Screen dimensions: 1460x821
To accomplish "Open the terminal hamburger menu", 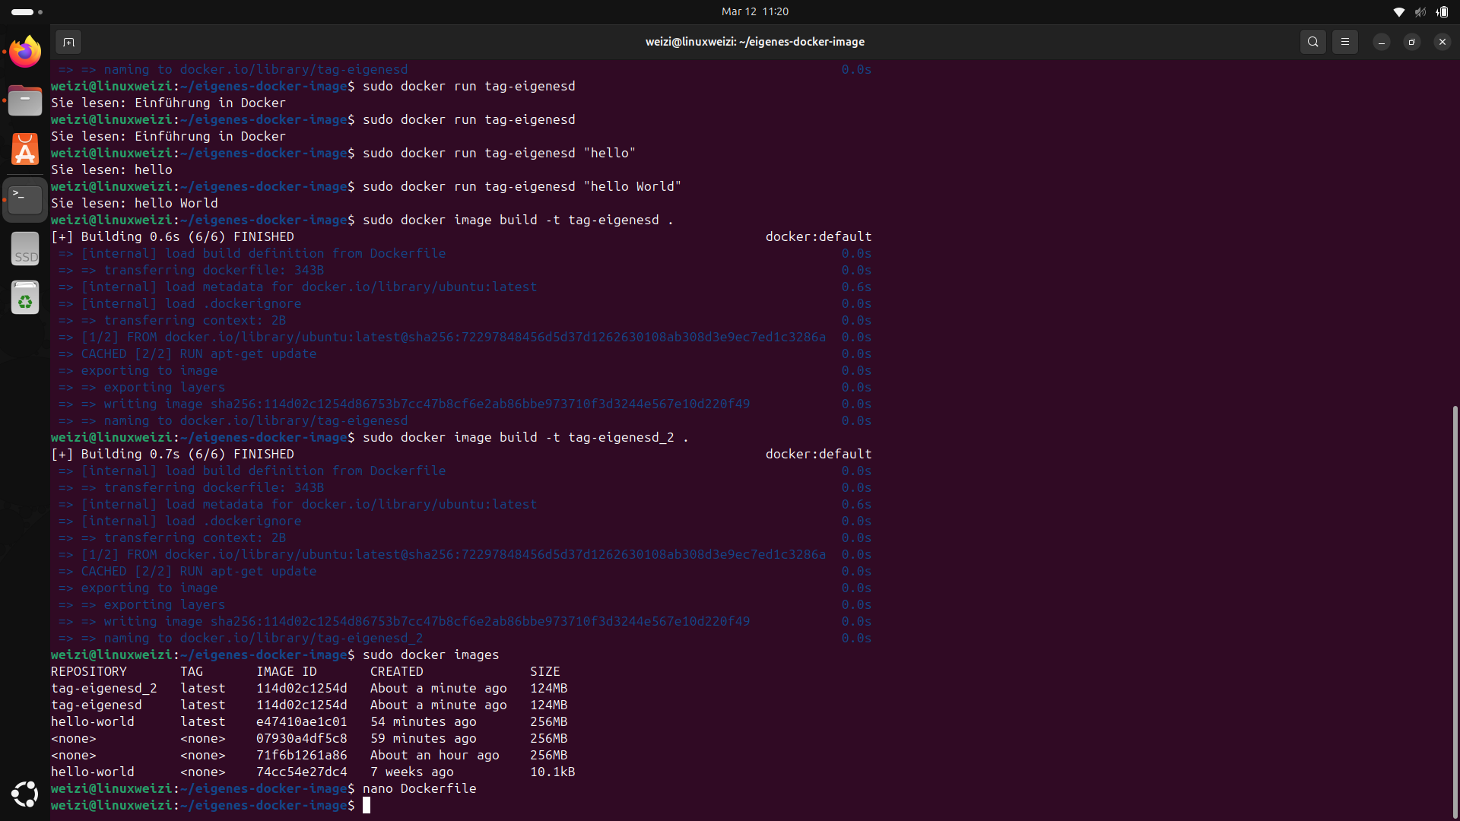I will [x=1345, y=42].
